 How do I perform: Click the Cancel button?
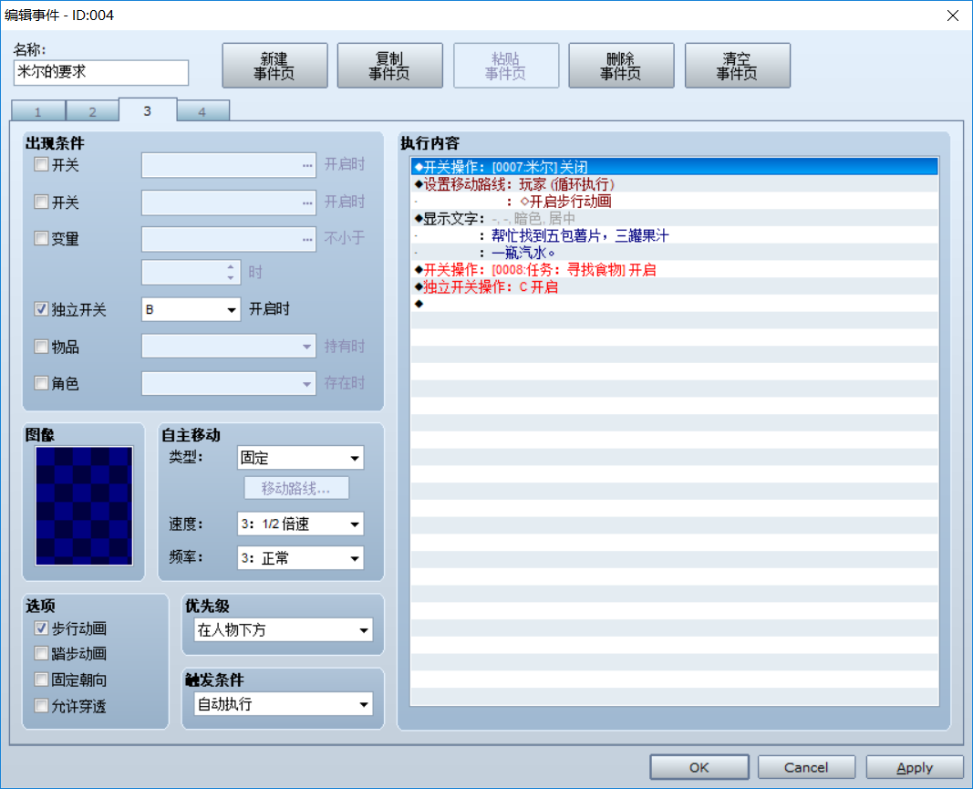click(806, 767)
